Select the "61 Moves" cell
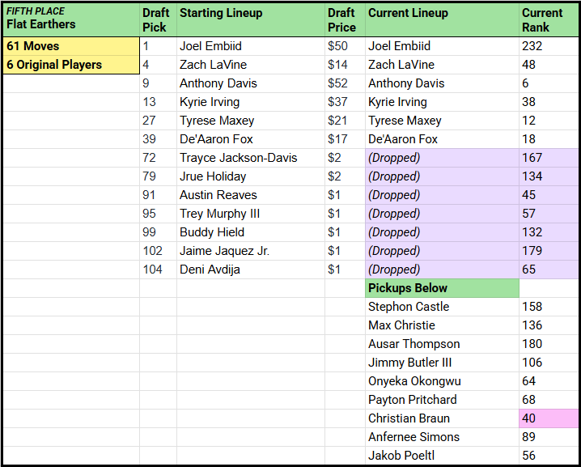 [x=70, y=46]
